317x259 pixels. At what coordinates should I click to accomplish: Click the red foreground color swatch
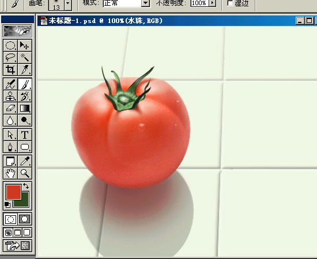click(x=14, y=192)
